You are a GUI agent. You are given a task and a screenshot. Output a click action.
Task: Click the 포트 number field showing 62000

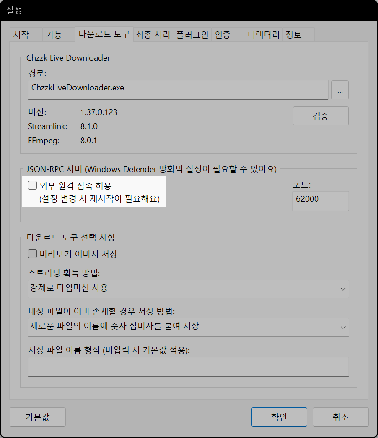(320, 201)
